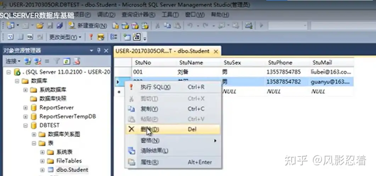Click the Disconnect icon in Object Explorer

pos(38,61)
